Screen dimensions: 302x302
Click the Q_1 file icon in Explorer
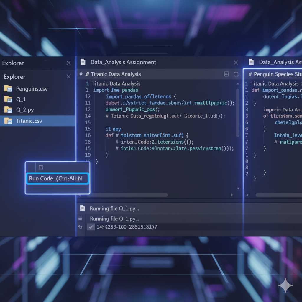pos(8,99)
